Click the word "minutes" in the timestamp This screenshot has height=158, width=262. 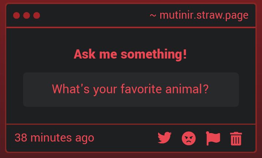(x=51, y=138)
